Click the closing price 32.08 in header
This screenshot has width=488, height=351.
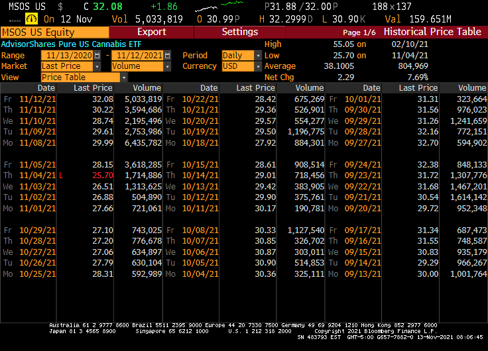[107, 7]
